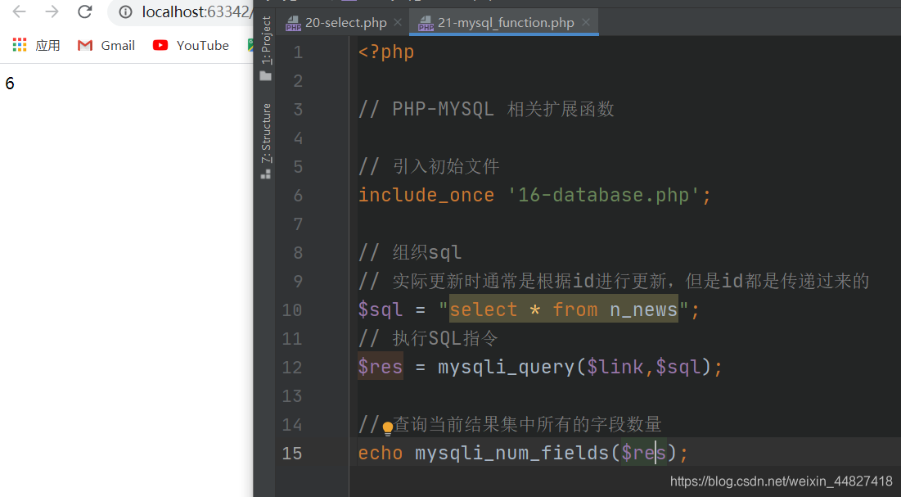Click mysqli_query function name
Viewport: 901px width, 497px height.
tap(506, 367)
